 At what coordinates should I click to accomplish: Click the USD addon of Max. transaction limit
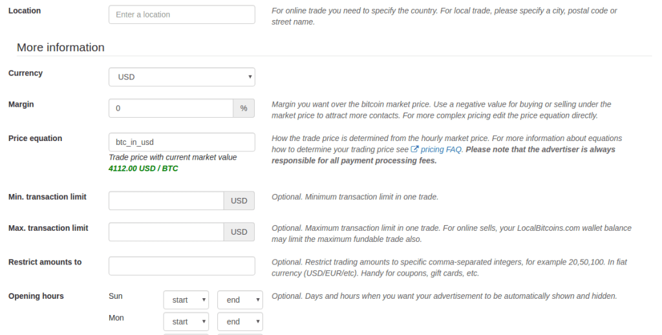[239, 232]
